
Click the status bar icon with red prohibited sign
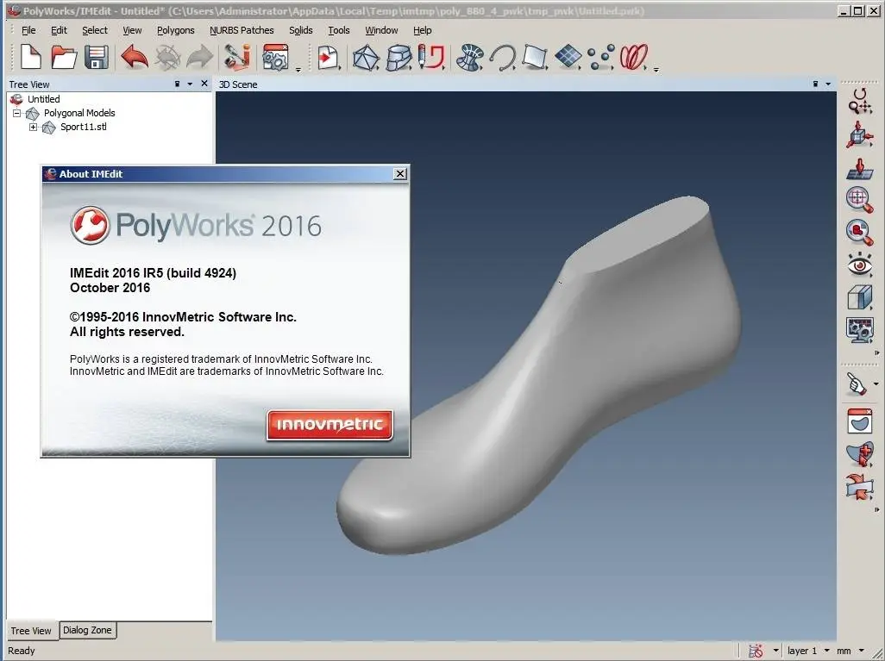tap(756, 651)
